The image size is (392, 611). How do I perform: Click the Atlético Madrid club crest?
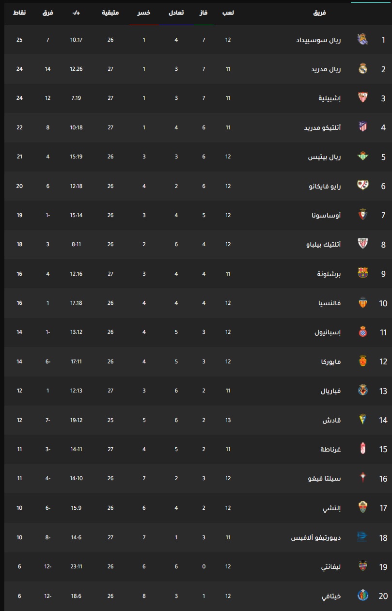coord(362,127)
